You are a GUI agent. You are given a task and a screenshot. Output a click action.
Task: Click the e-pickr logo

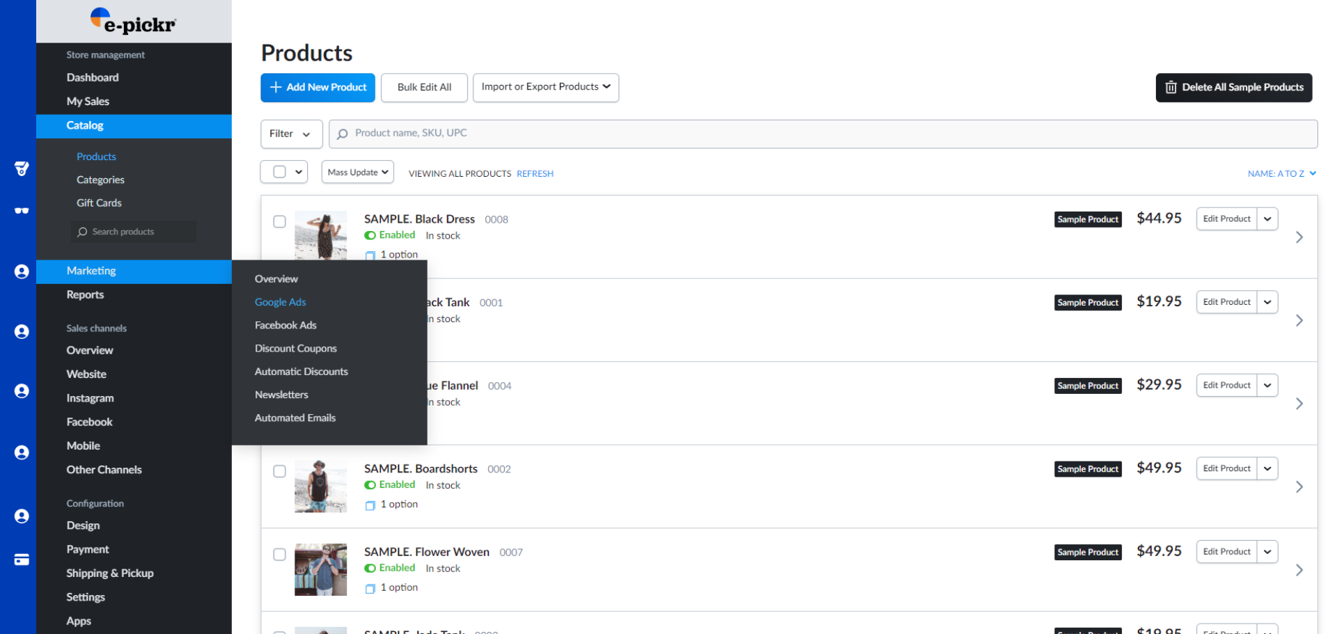(133, 21)
